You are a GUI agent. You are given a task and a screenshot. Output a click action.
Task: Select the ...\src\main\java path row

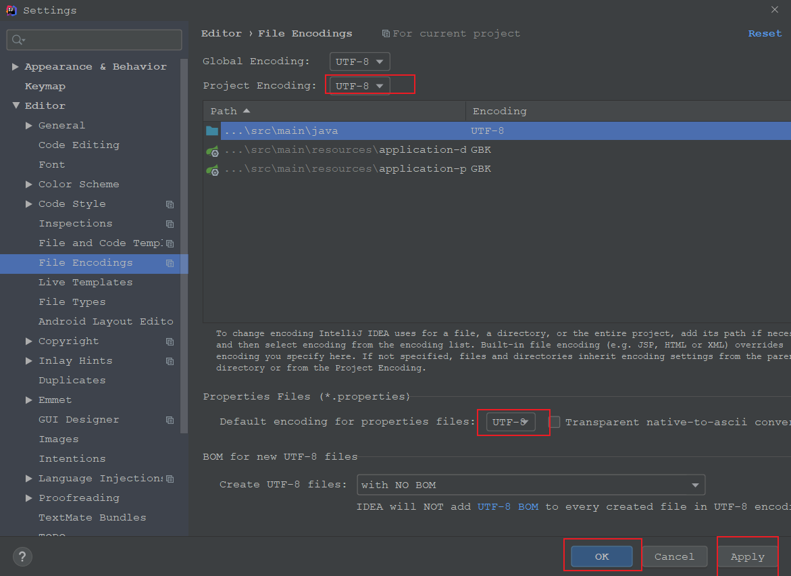[497, 130]
